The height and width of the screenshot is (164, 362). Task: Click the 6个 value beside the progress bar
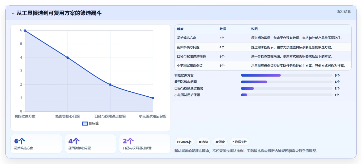click(x=337, y=75)
